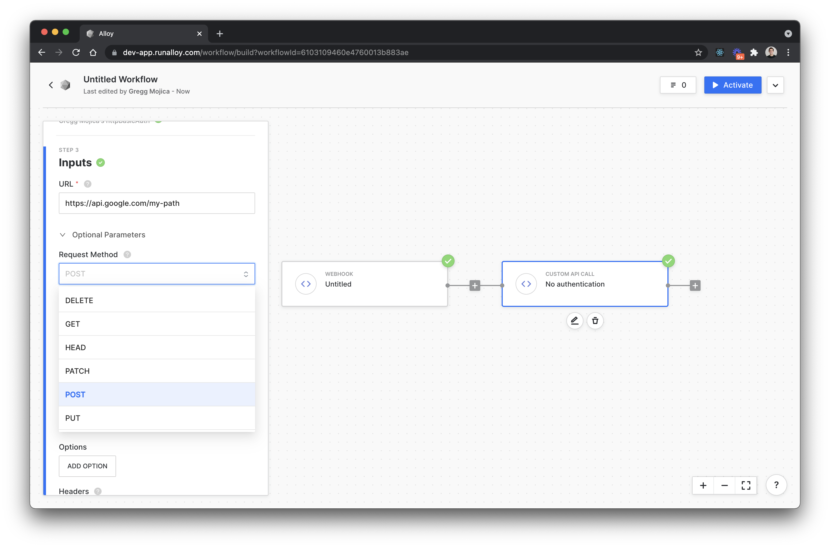Click into the URL input field

click(157, 203)
